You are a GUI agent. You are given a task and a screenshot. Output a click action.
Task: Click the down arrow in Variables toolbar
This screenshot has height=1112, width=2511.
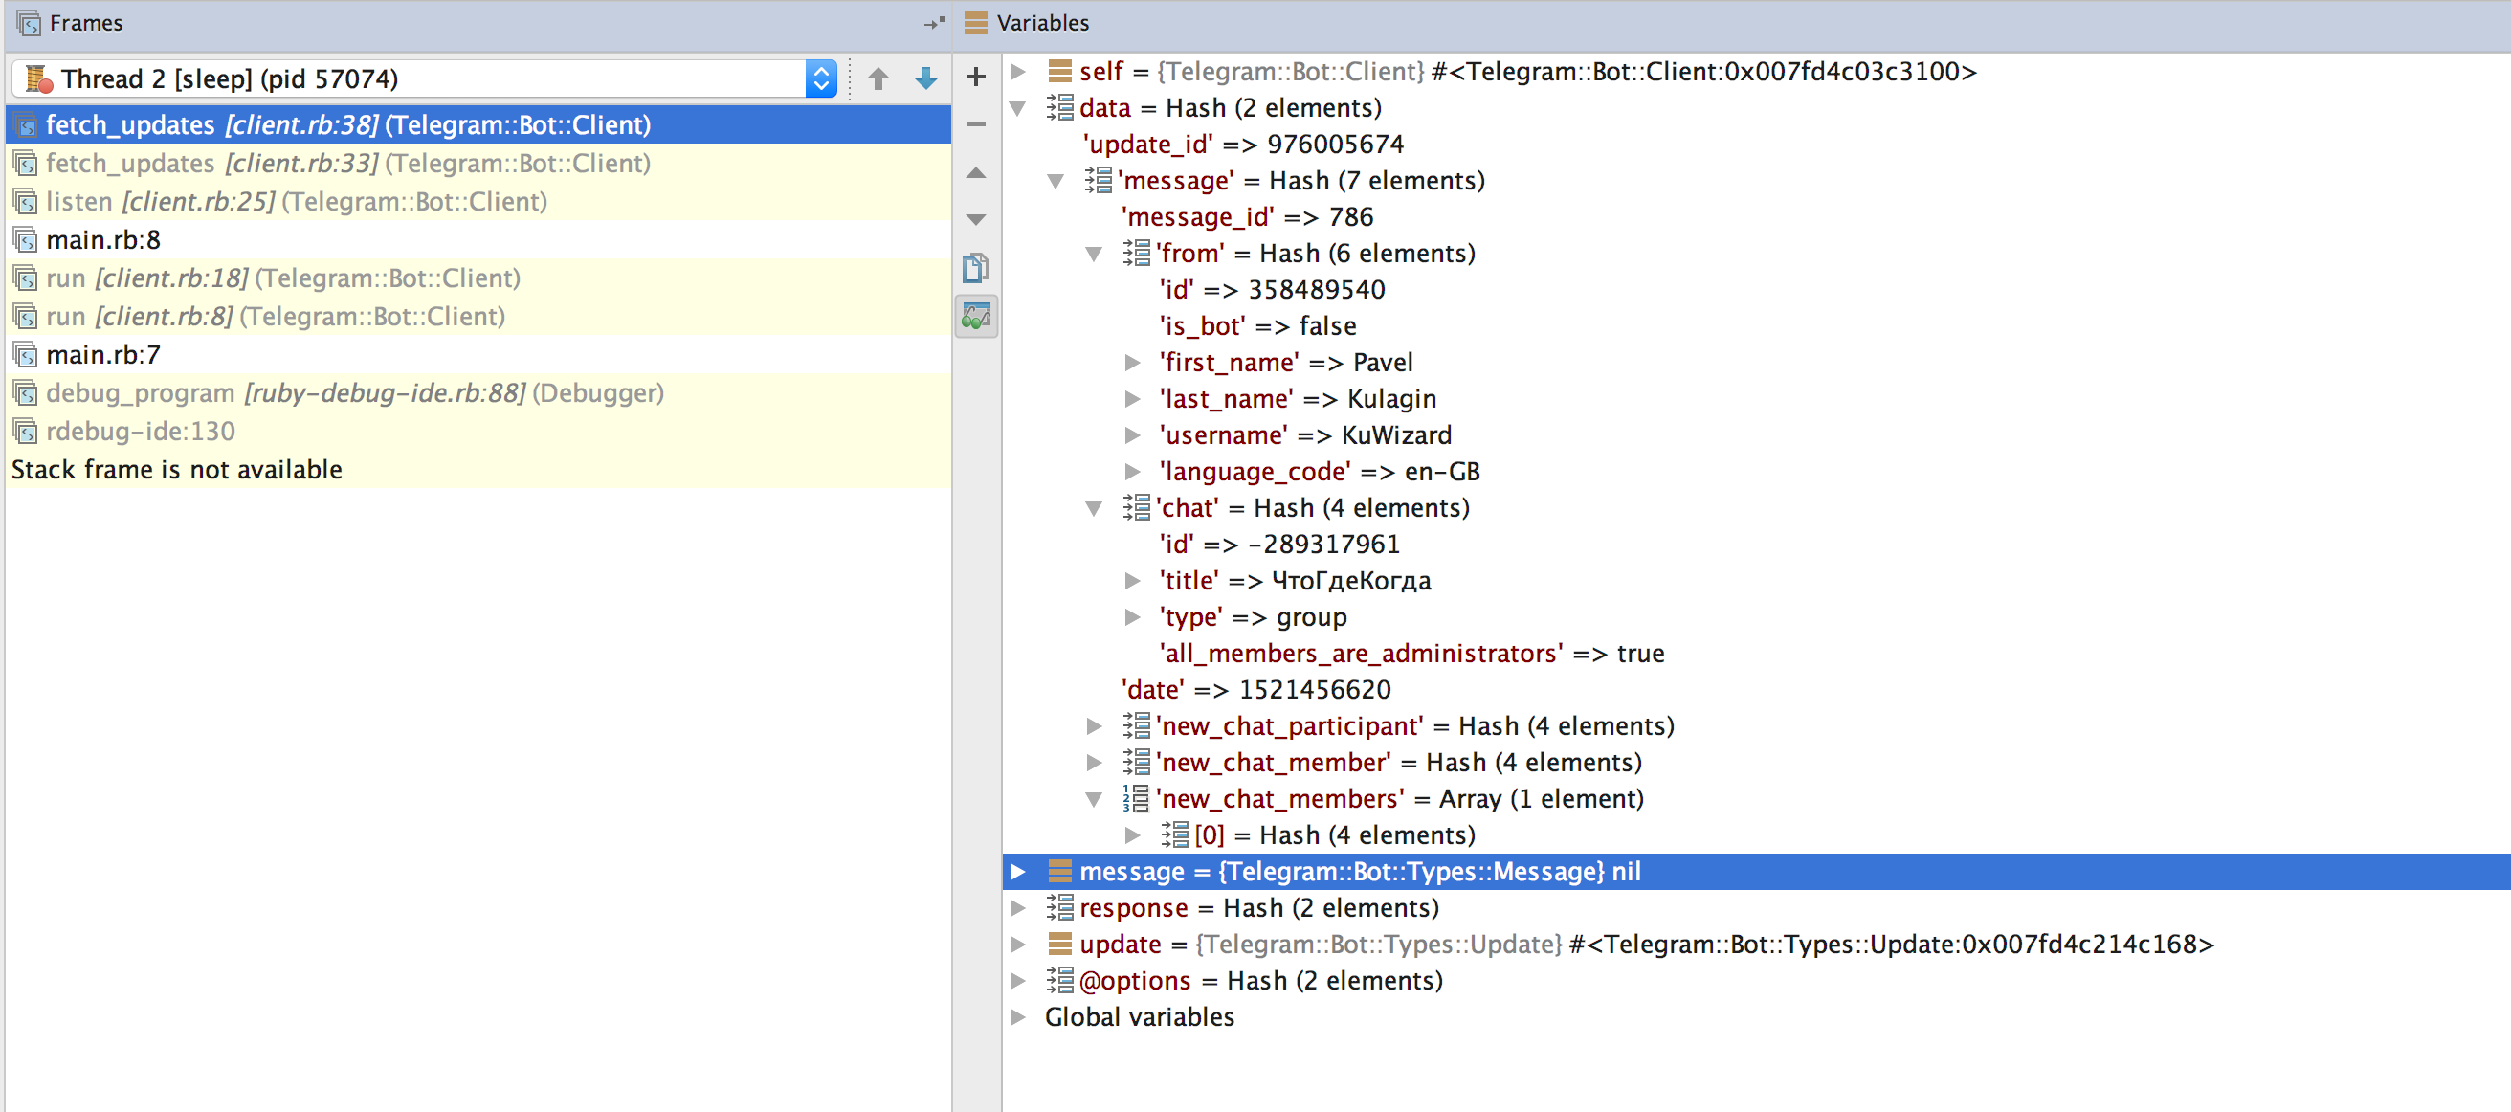coord(975,219)
